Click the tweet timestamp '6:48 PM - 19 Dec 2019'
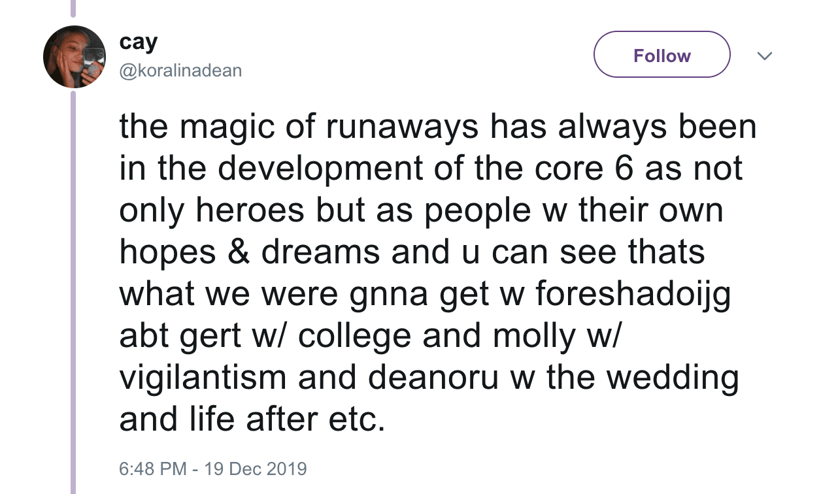Viewport: 821px width, 494px height. pos(214,469)
